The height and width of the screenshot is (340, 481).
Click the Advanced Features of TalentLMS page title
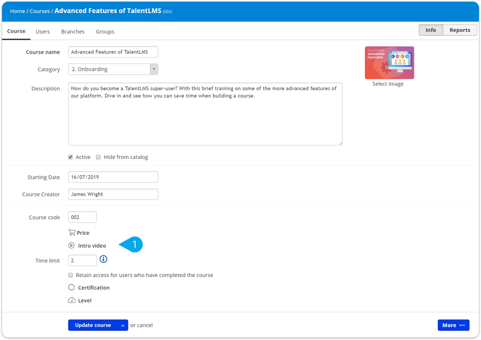tap(108, 11)
